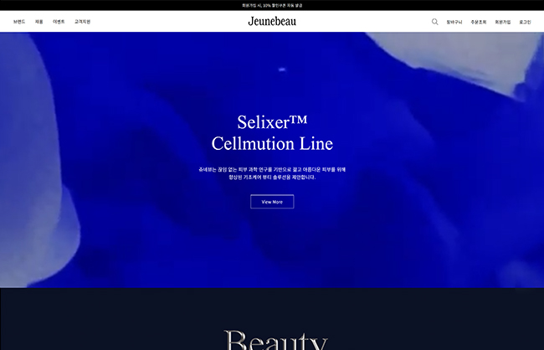Click the Selixer™ title line
Image resolution: width=544 pixels, height=350 pixels.
coord(272,122)
